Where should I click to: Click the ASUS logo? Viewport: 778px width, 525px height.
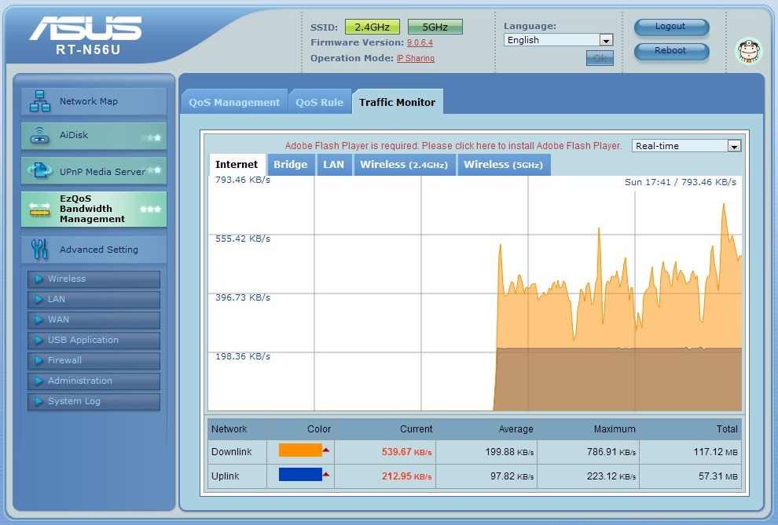86,29
